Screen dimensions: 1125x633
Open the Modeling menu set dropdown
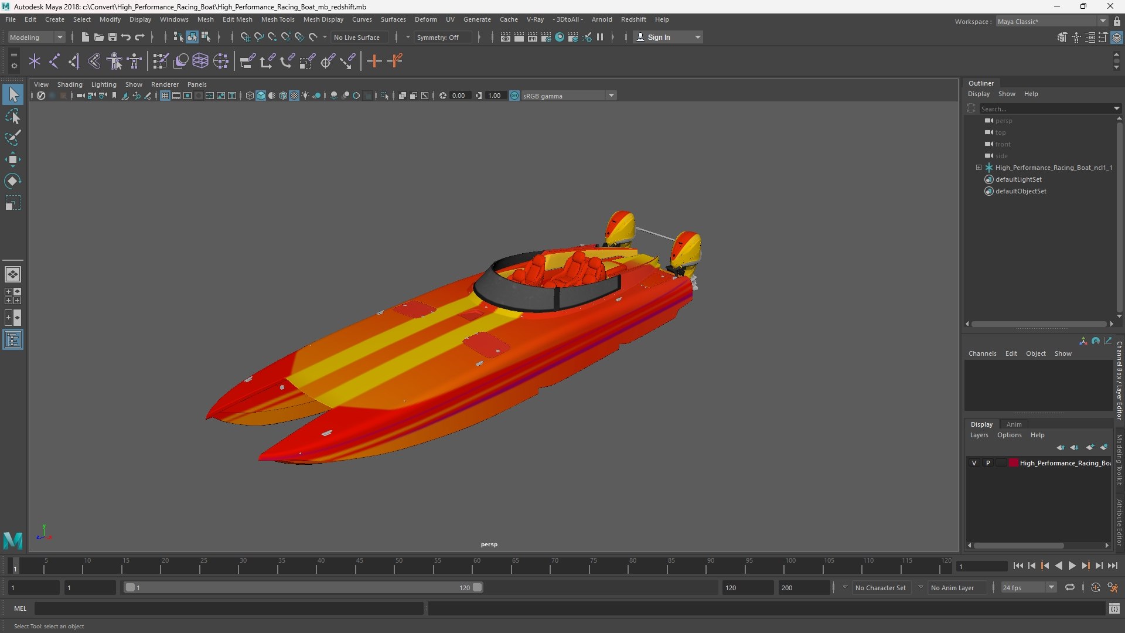[x=36, y=37]
